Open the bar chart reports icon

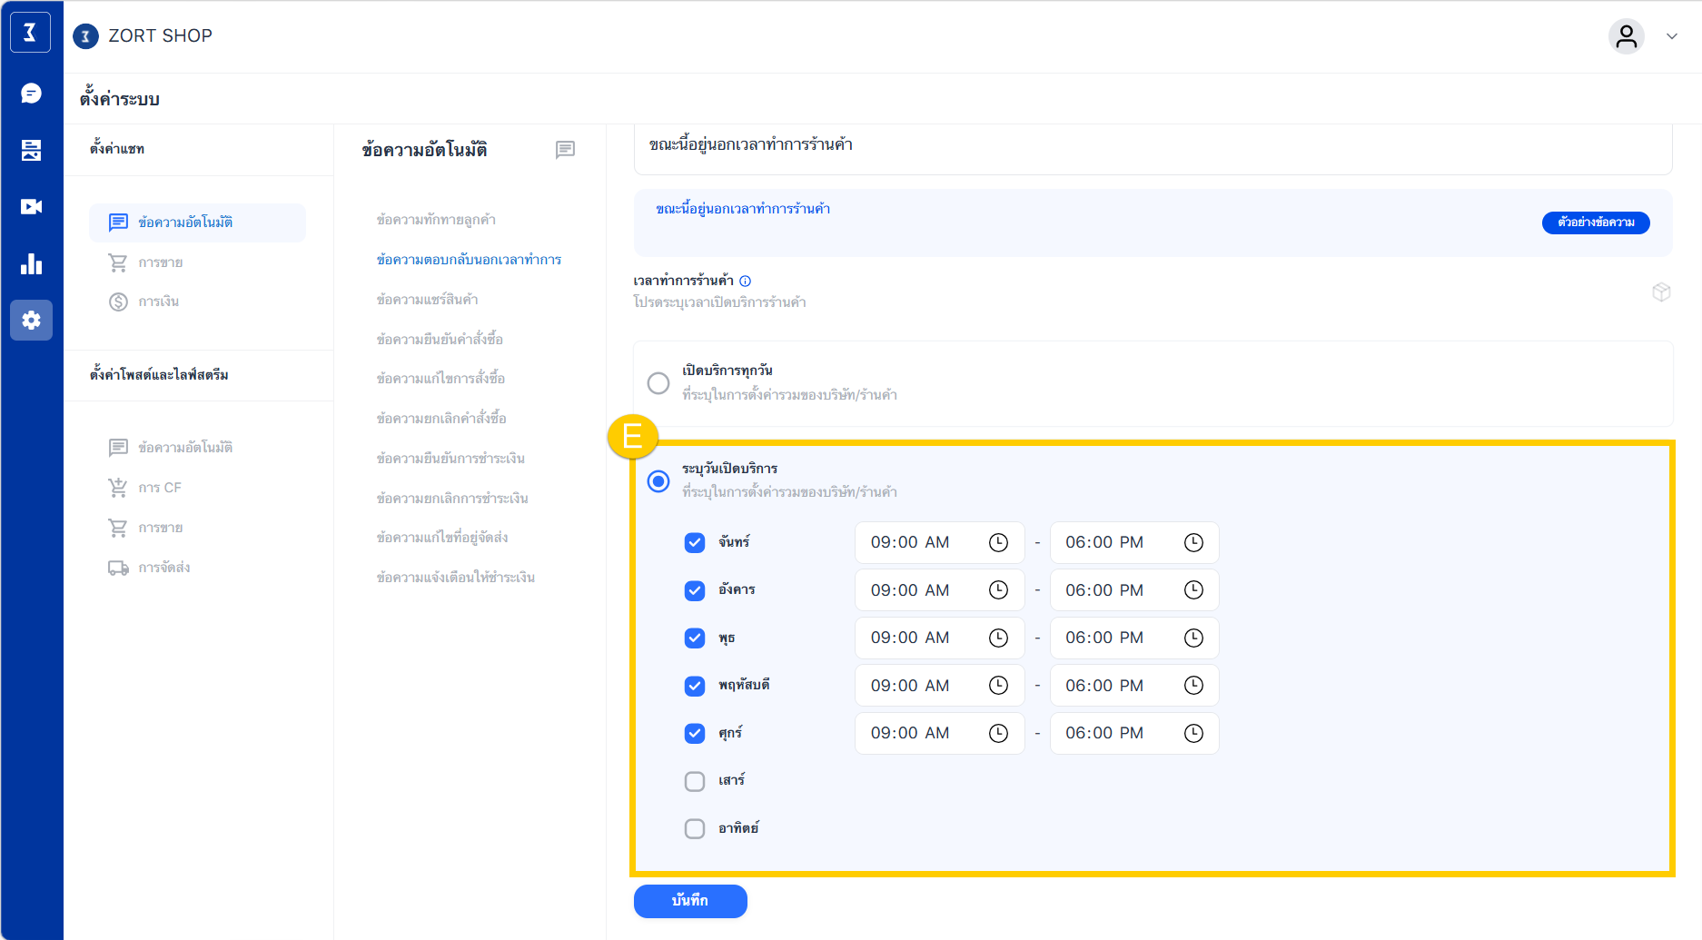tap(31, 264)
